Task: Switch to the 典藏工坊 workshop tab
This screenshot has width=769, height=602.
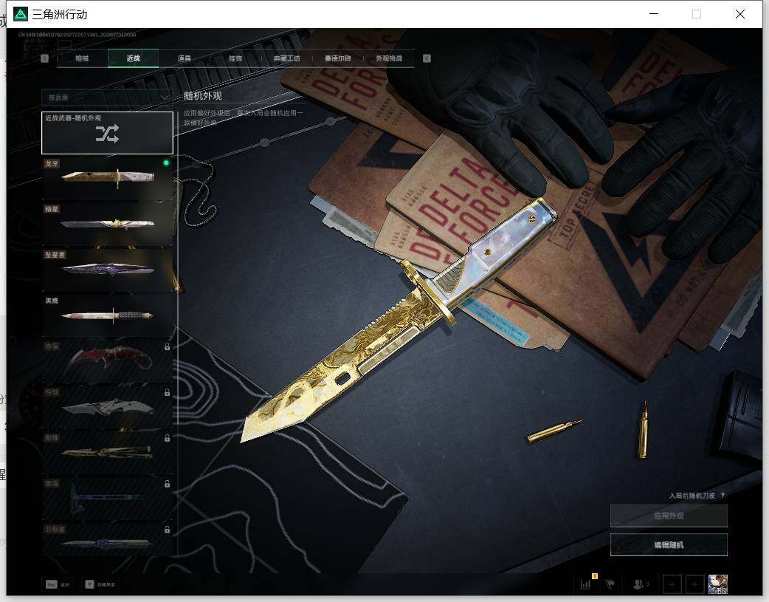Action: pos(287,58)
